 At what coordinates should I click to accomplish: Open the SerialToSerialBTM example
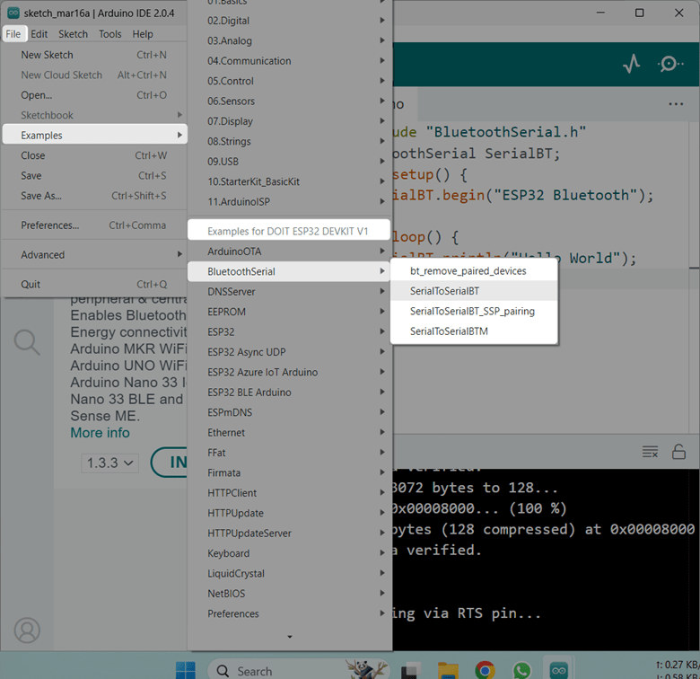(474, 331)
